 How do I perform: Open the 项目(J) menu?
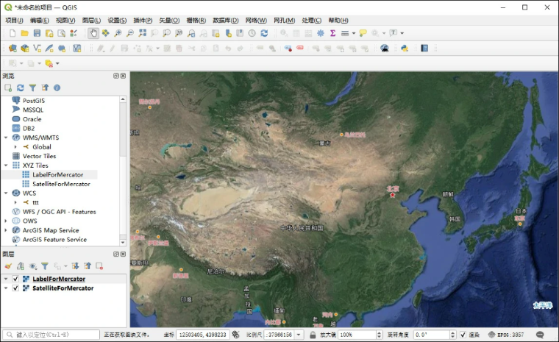tap(14, 21)
